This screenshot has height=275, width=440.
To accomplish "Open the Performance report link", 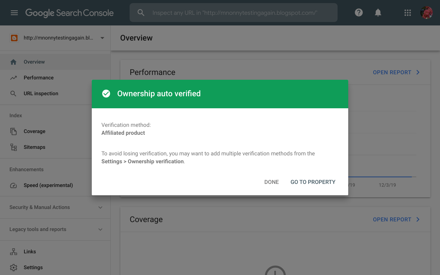I will tap(396, 73).
